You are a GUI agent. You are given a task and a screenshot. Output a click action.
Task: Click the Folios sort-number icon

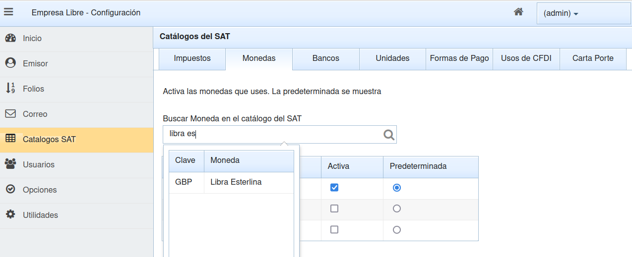tap(10, 89)
